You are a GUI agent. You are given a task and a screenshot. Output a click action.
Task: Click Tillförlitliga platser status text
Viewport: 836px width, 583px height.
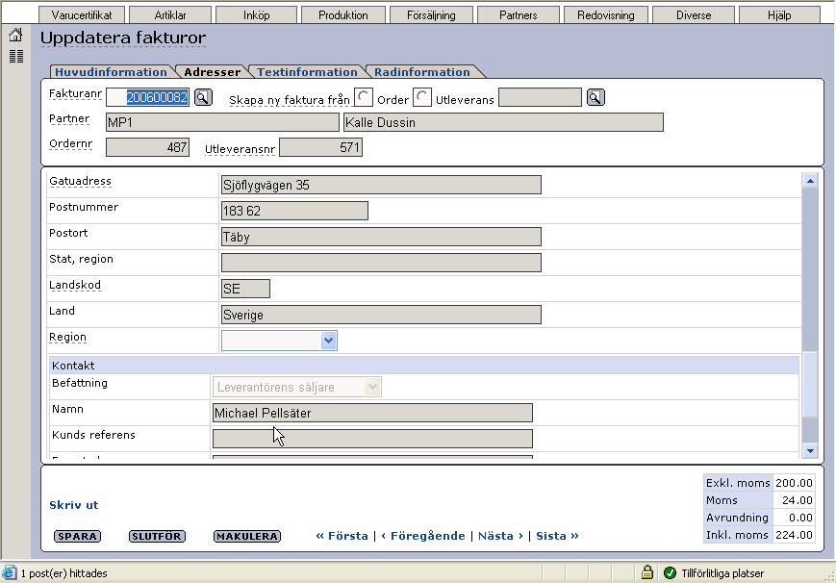722,573
